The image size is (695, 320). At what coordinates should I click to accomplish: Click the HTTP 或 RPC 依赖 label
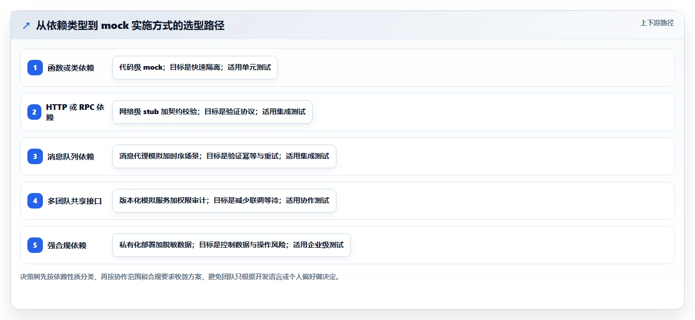coord(75,112)
